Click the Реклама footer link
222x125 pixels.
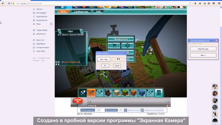[x=36, y=60]
